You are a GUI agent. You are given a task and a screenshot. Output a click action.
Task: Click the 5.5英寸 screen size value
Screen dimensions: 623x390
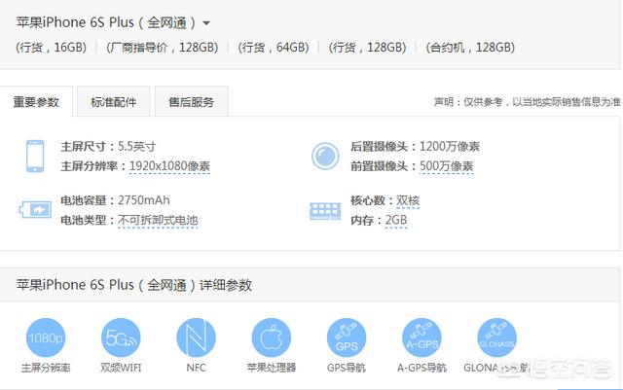tap(136, 147)
